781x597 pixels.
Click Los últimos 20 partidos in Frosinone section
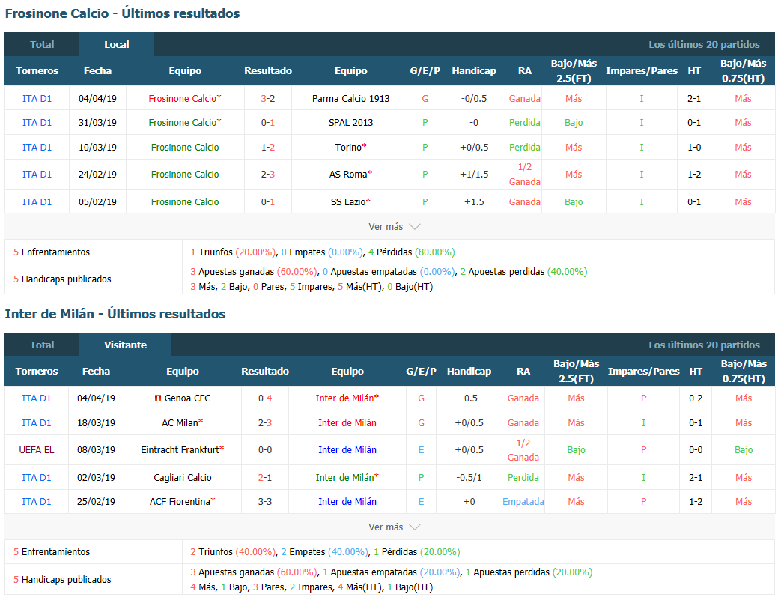point(704,44)
